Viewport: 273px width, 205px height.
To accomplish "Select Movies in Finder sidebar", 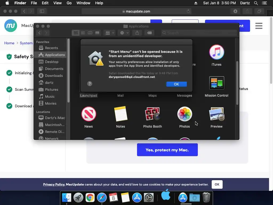I will tap(50, 103).
